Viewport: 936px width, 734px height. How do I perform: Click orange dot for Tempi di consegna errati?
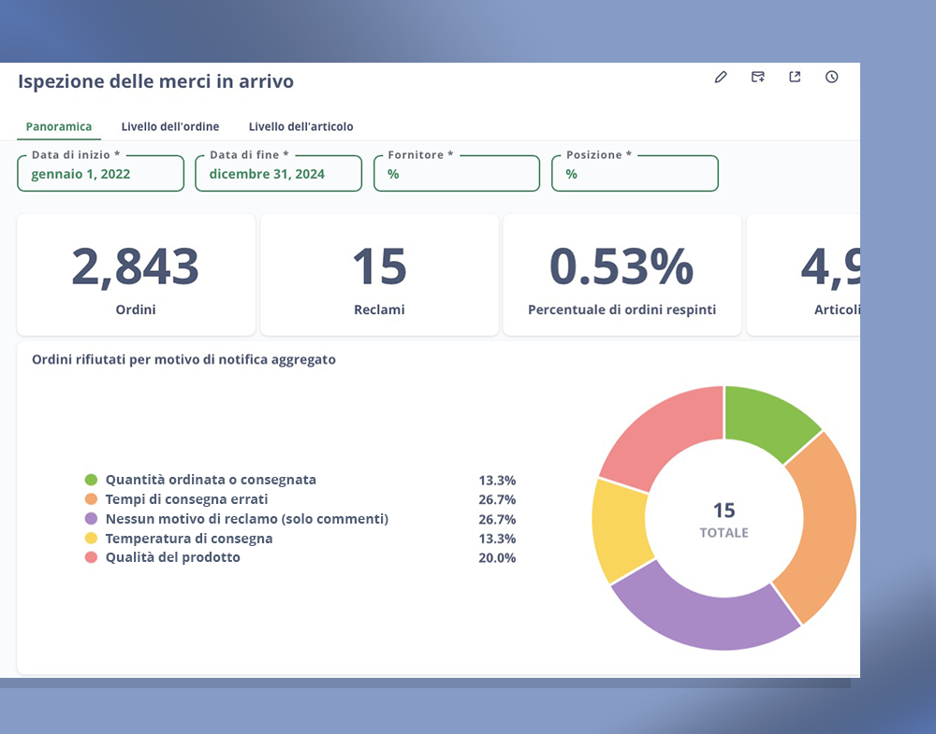click(91, 499)
